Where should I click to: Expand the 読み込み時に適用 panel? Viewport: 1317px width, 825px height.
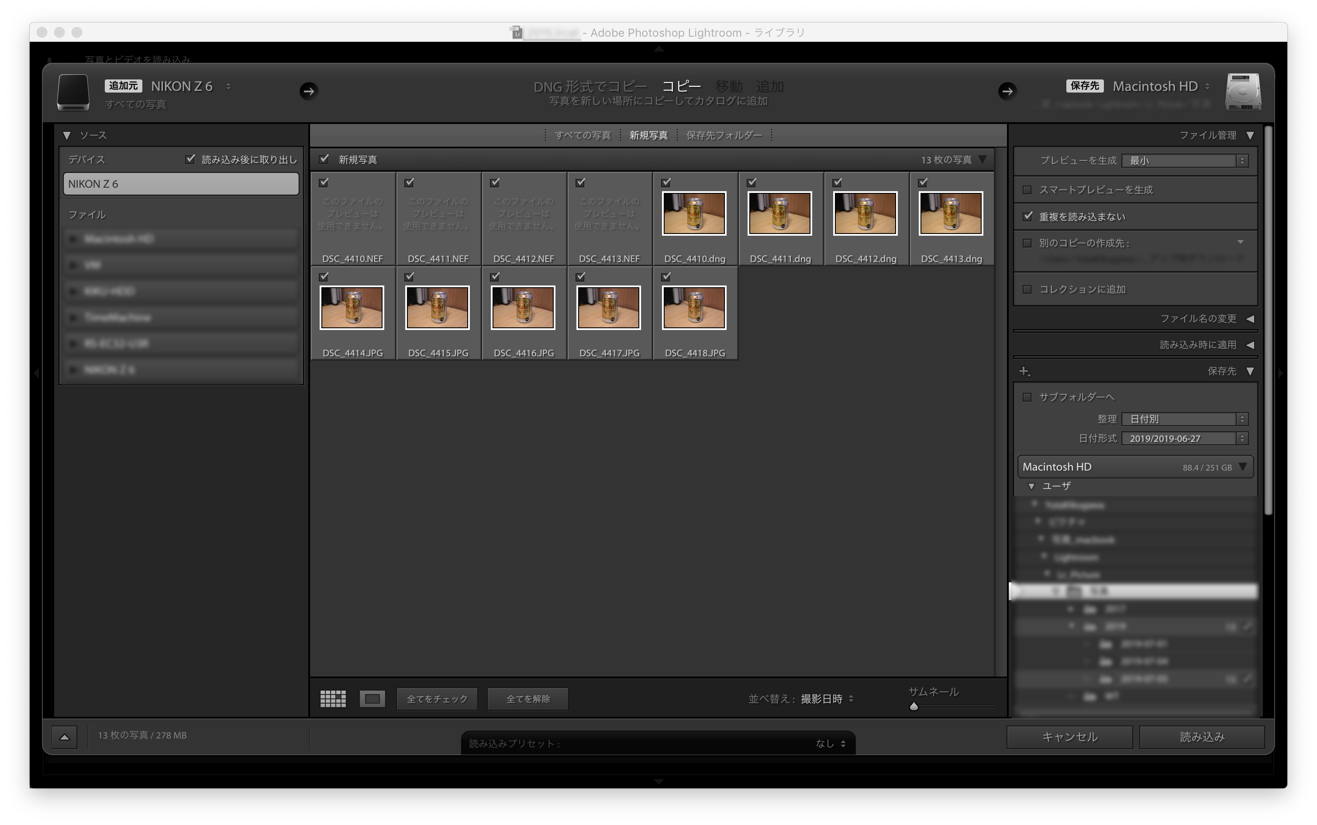(x=1251, y=345)
